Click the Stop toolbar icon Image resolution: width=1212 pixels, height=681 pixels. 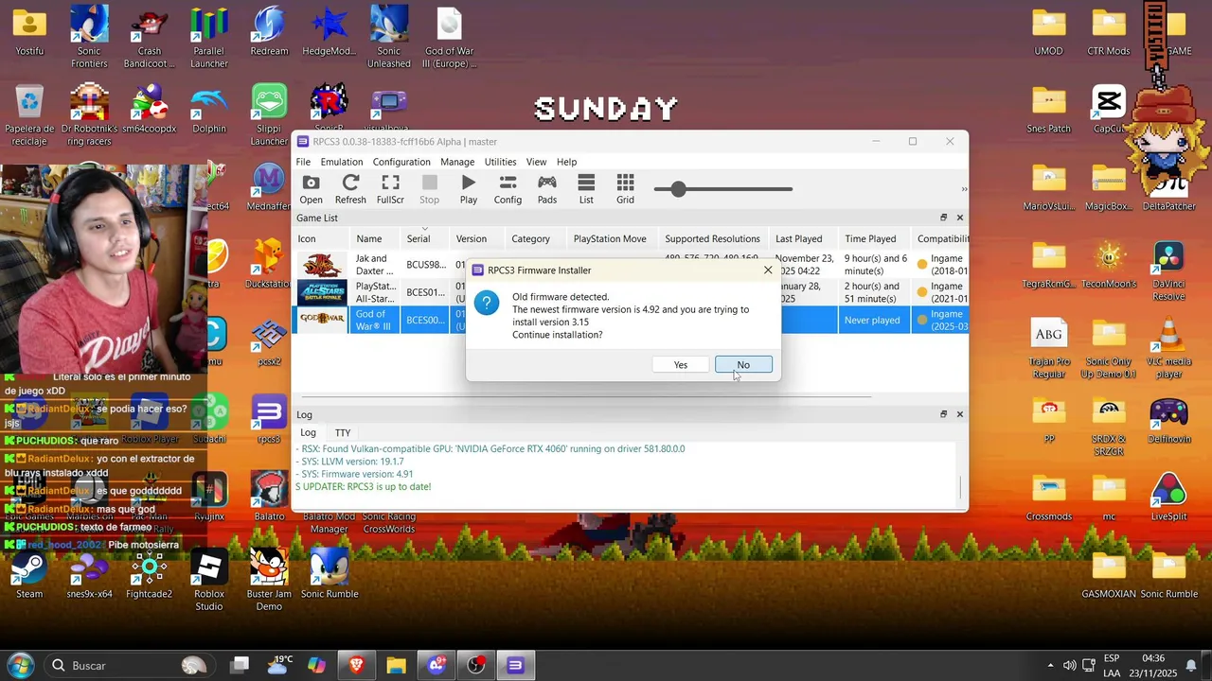(429, 189)
